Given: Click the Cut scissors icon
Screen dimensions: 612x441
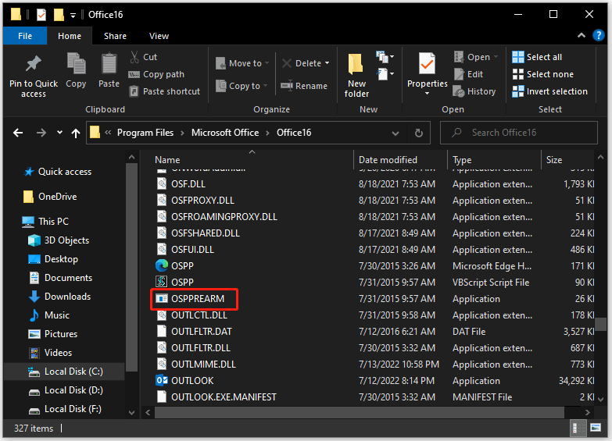Looking at the screenshot, I should (x=134, y=57).
